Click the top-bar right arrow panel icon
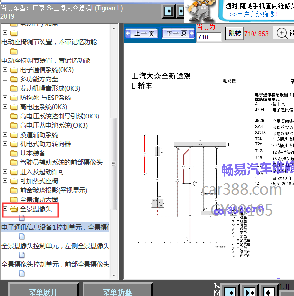 coord(168,11)
